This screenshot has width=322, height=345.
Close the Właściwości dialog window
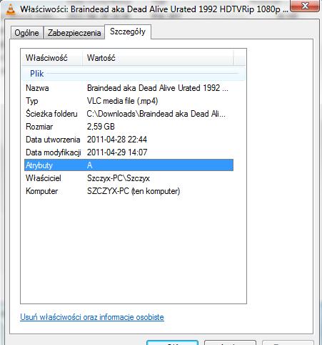pyautogui.click(x=305, y=6)
